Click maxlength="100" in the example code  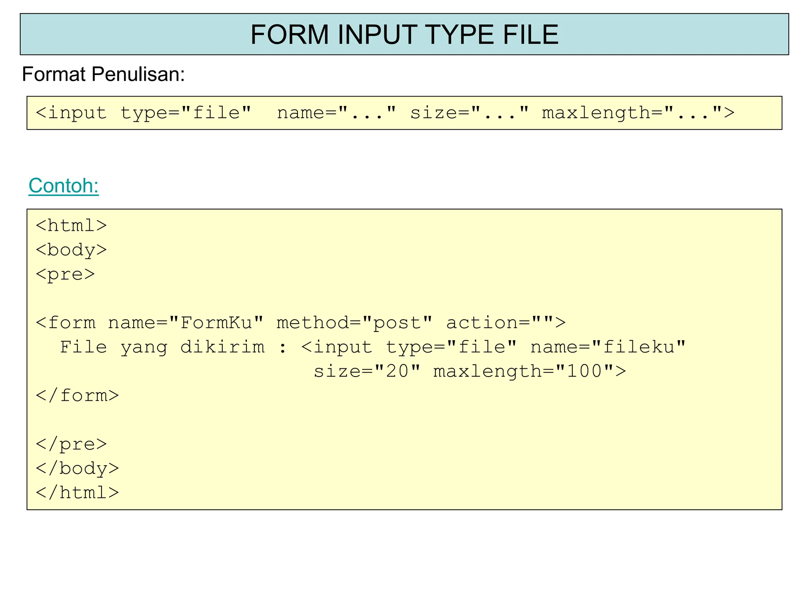coord(524,371)
